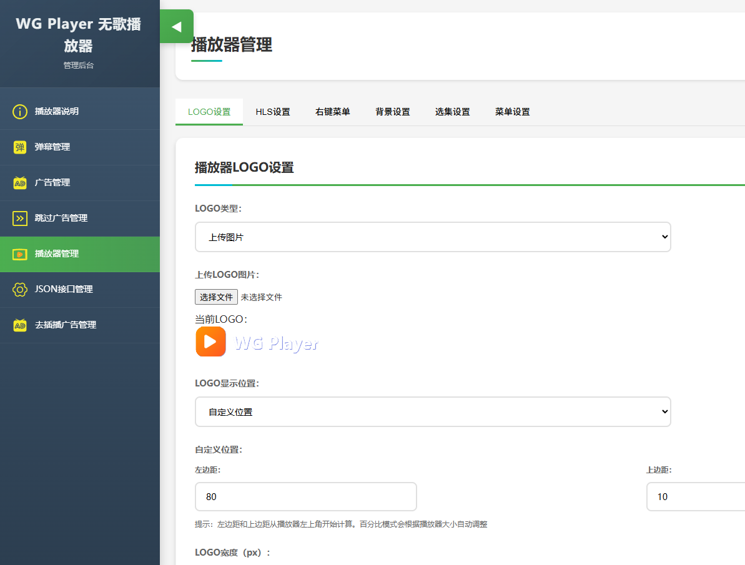This screenshot has width=745, height=565.
Task: Open the 背景设置 tab
Action: pyautogui.click(x=393, y=112)
